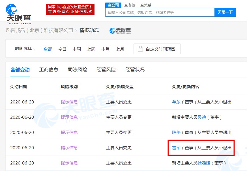Click 主要人员变更 in the 徐媛媛 row
The width and height of the screenshot is (247, 171).
(x=119, y=163)
